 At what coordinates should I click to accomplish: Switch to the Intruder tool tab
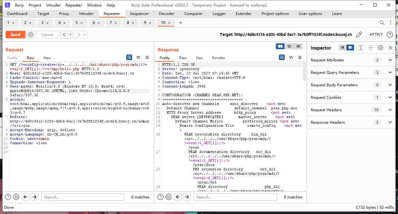click(x=86, y=14)
